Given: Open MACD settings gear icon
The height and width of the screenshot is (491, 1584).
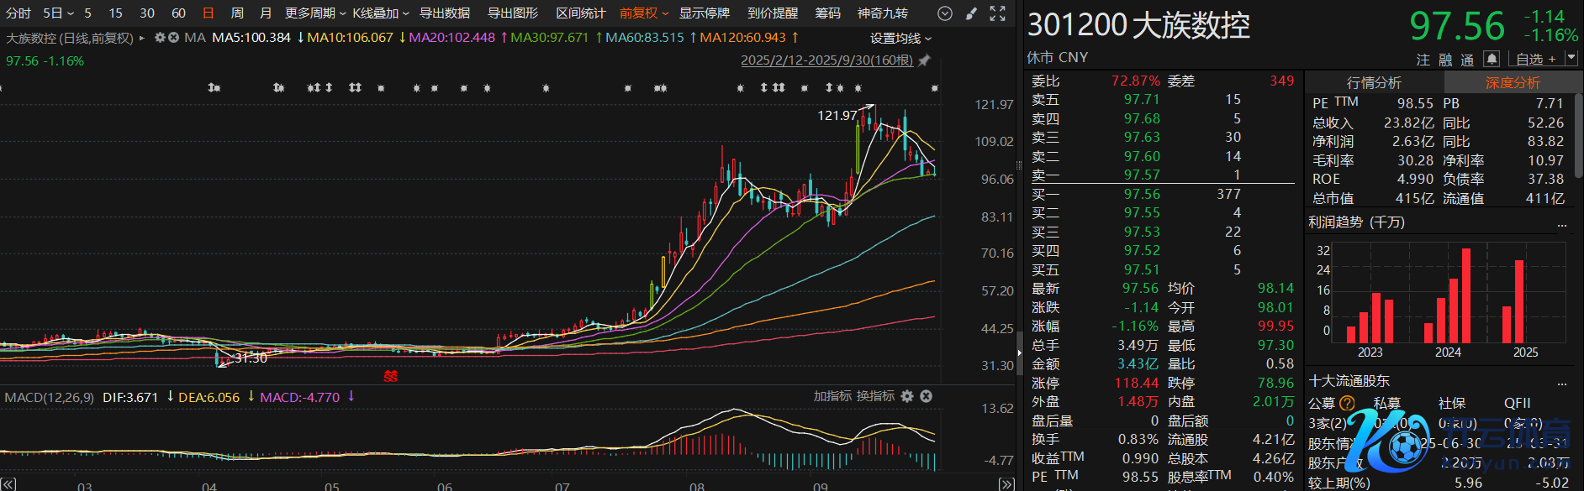Looking at the screenshot, I should click(907, 396).
